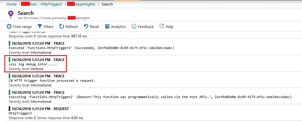This screenshot has height=122, width=302.
Task: Open the 'ssss log debug infor' trace entry
Action: [x=33, y=64]
